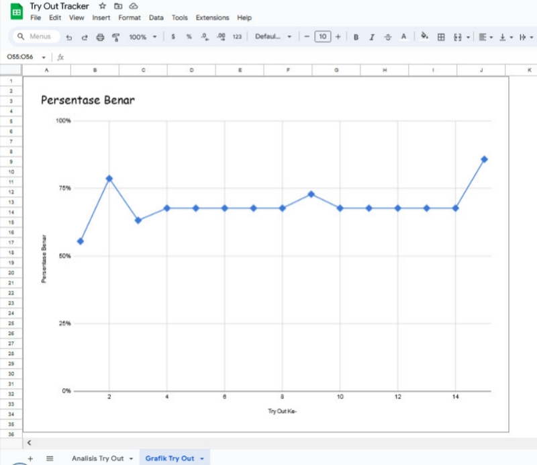Screen dimensions: 537x465
Task: Decrease decimal places
Action: pos(205,37)
